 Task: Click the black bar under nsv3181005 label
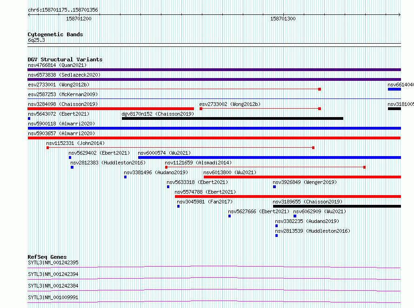(394, 109)
